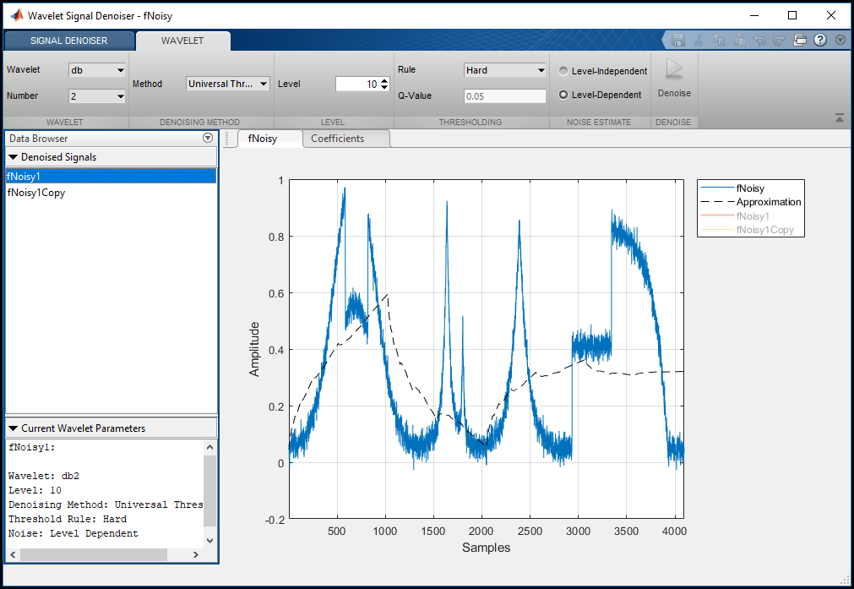
Task: Click the Q-Value input field
Action: click(504, 96)
